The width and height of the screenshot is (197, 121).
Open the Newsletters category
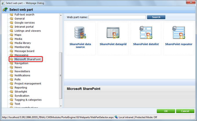[x=22, y=71]
